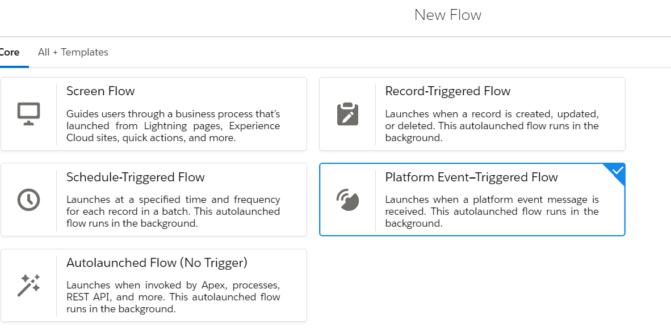Select the Screen Flow title
671x331 pixels.
[100, 91]
